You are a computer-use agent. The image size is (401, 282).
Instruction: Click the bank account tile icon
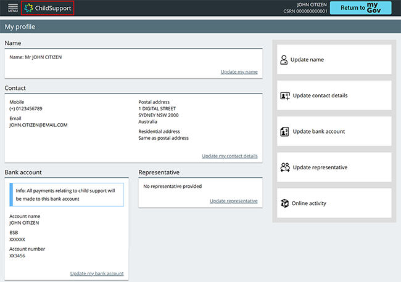click(284, 131)
